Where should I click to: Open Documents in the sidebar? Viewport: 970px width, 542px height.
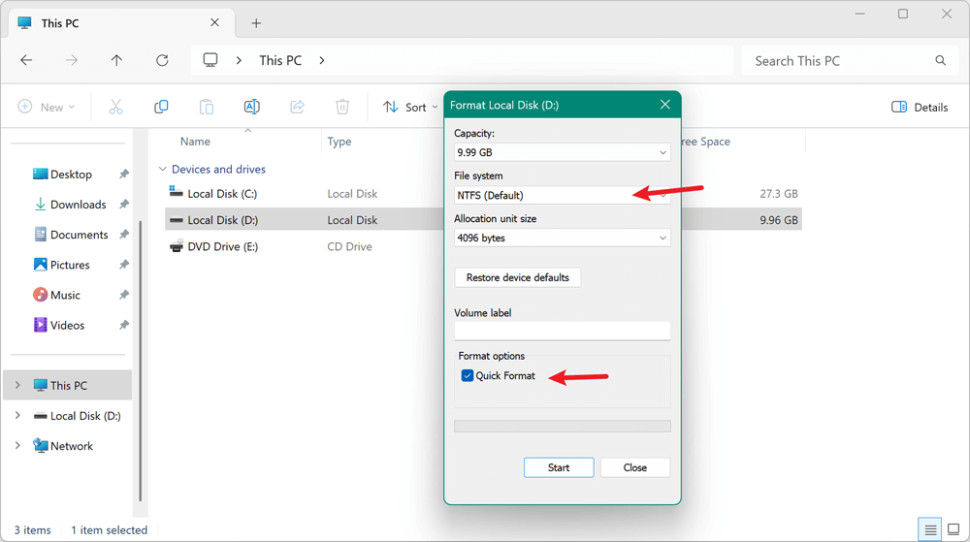[79, 235]
